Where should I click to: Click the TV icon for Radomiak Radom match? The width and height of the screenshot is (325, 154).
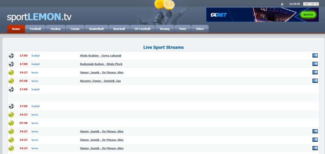pos(315,64)
